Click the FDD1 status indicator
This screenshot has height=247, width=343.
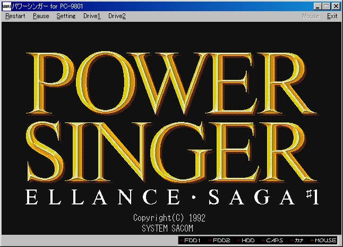[x=190, y=241]
